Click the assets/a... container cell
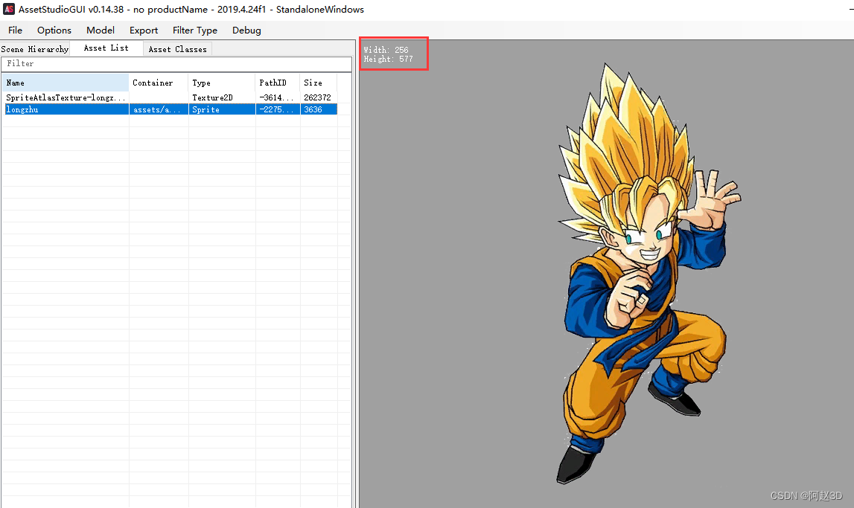This screenshot has width=854, height=508. pos(159,109)
